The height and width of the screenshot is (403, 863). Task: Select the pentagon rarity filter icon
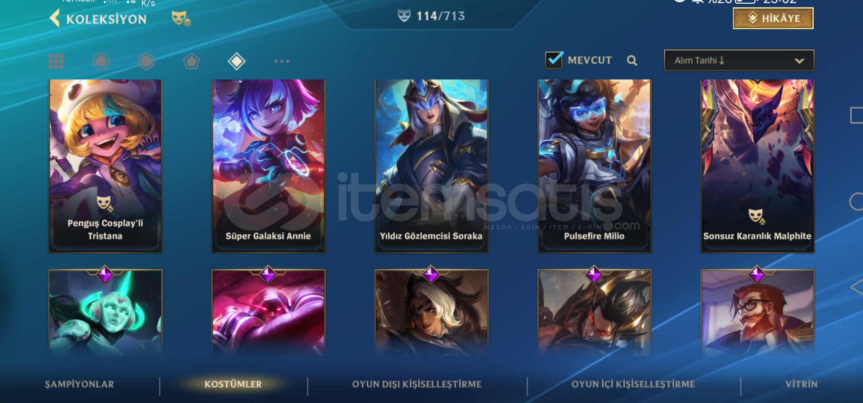pos(191,61)
